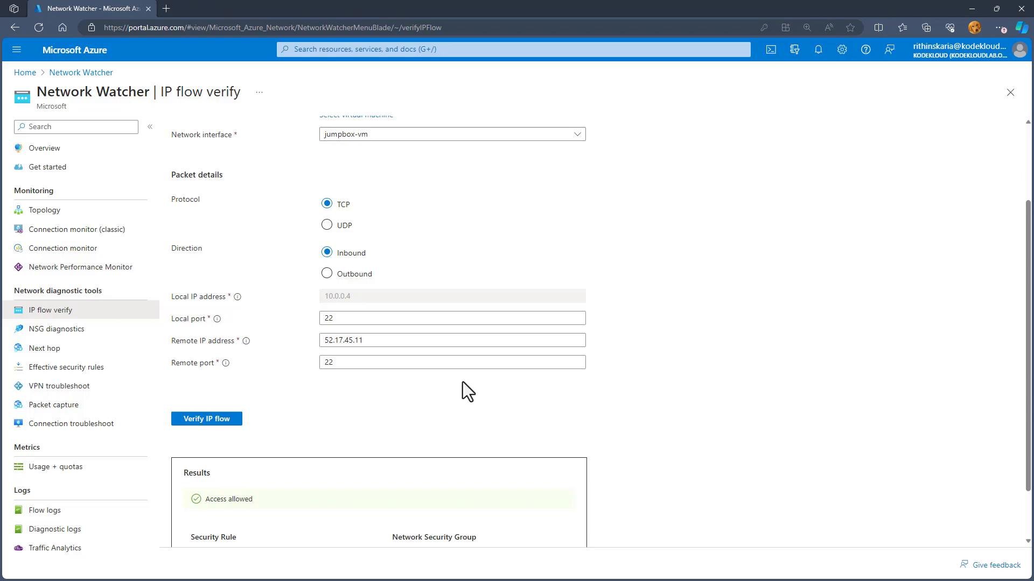Open the Azure portal hamburger menu
1034x581 pixels.
tap(16, 49)
